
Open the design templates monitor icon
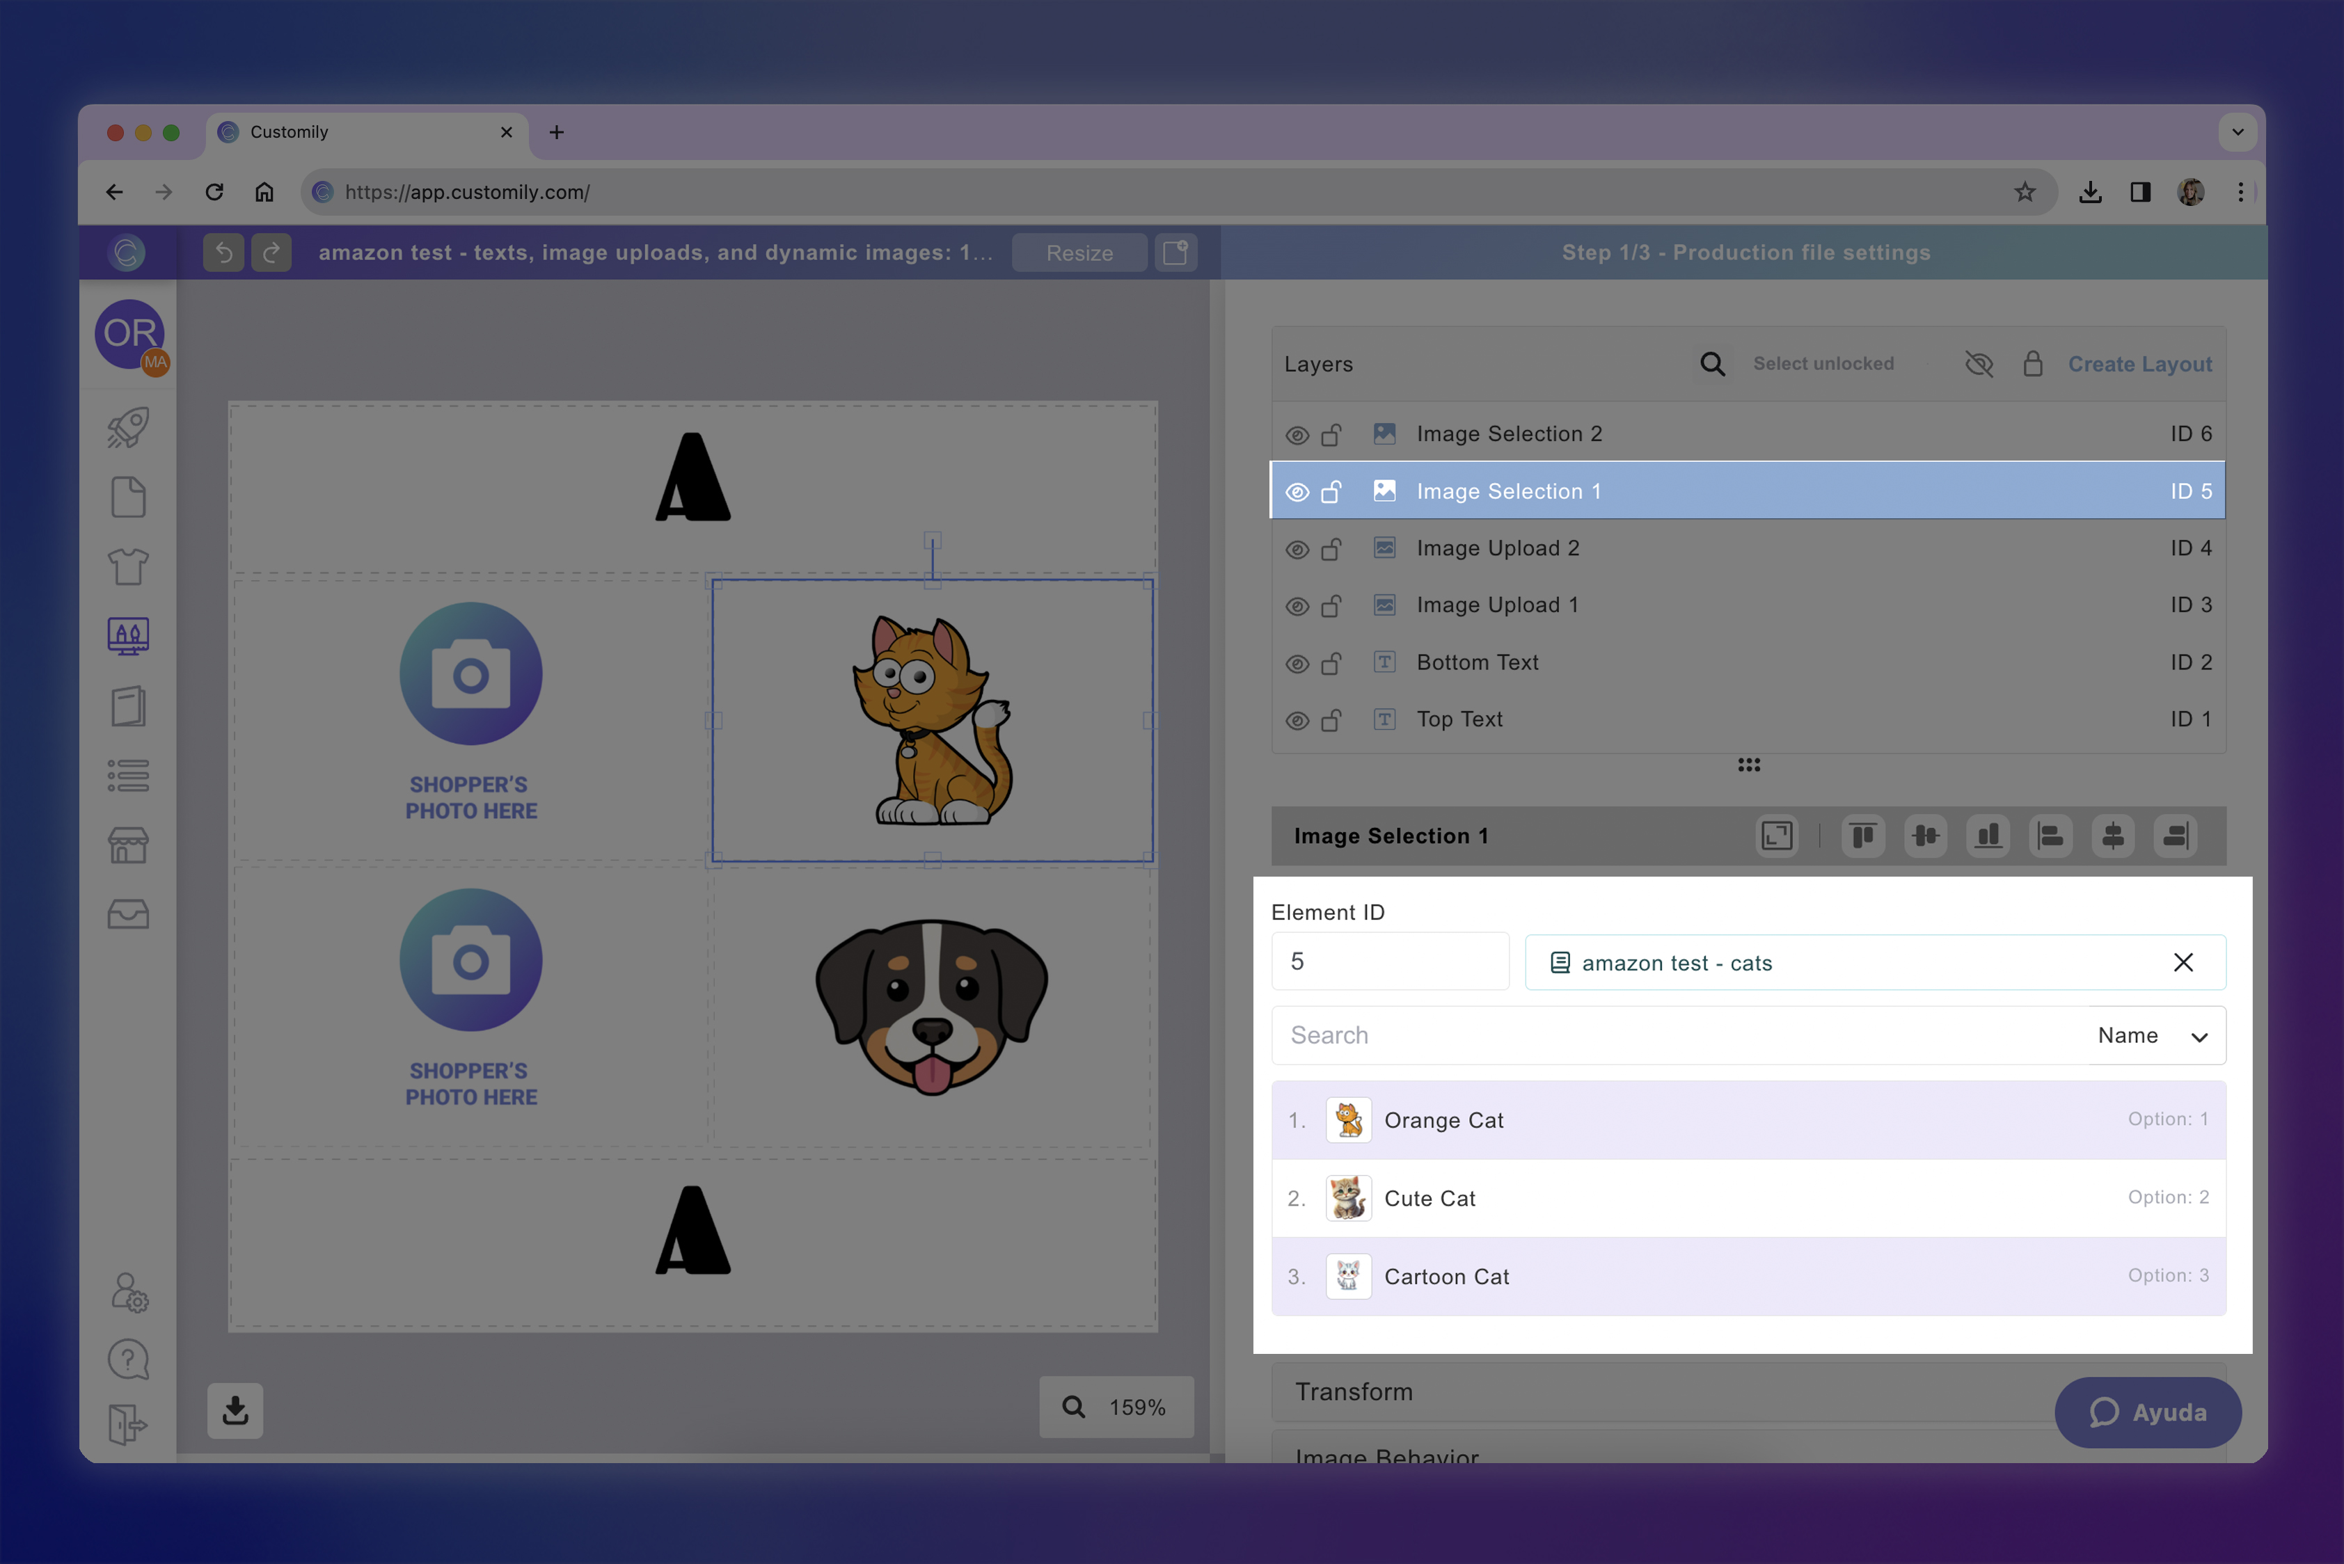tap(128, 637)
